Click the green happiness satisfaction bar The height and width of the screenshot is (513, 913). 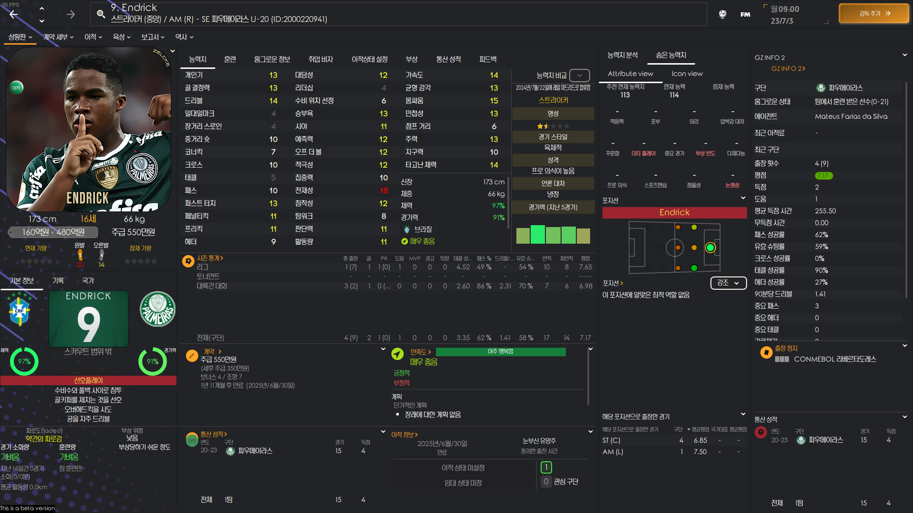click(500, 351)
